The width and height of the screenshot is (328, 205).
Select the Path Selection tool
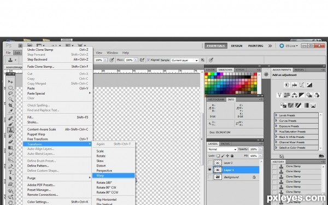click(10, 178)
